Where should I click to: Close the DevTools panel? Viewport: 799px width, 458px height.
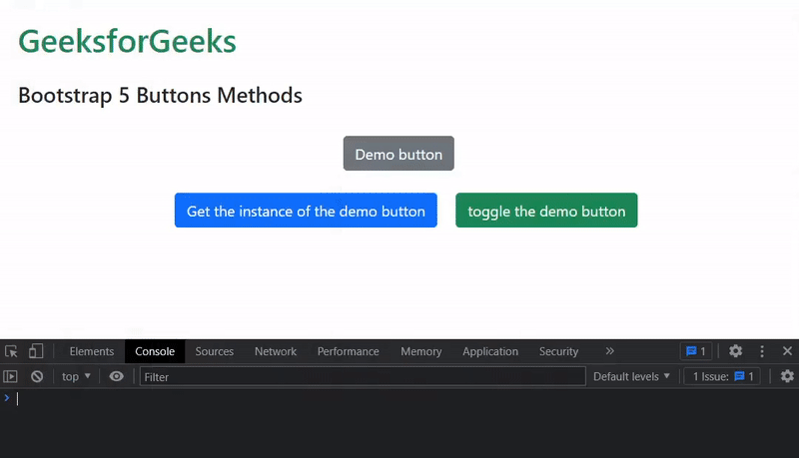pos(787,351)
